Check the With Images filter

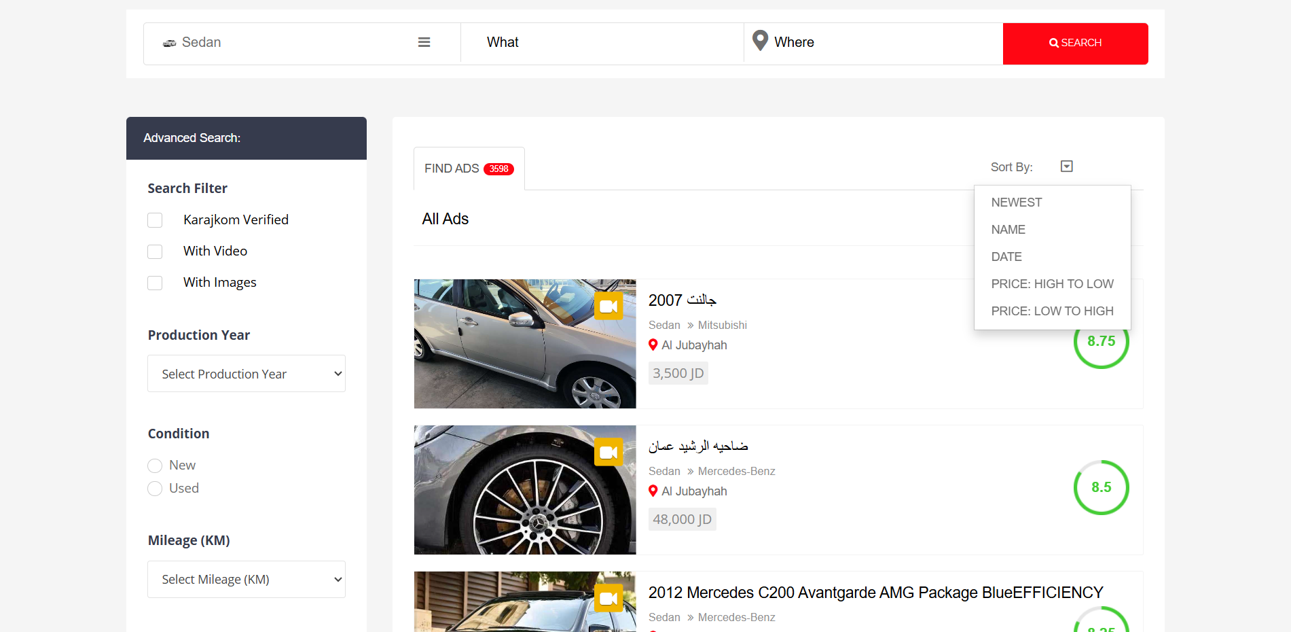pyautogui.click(x=155, y=283)
